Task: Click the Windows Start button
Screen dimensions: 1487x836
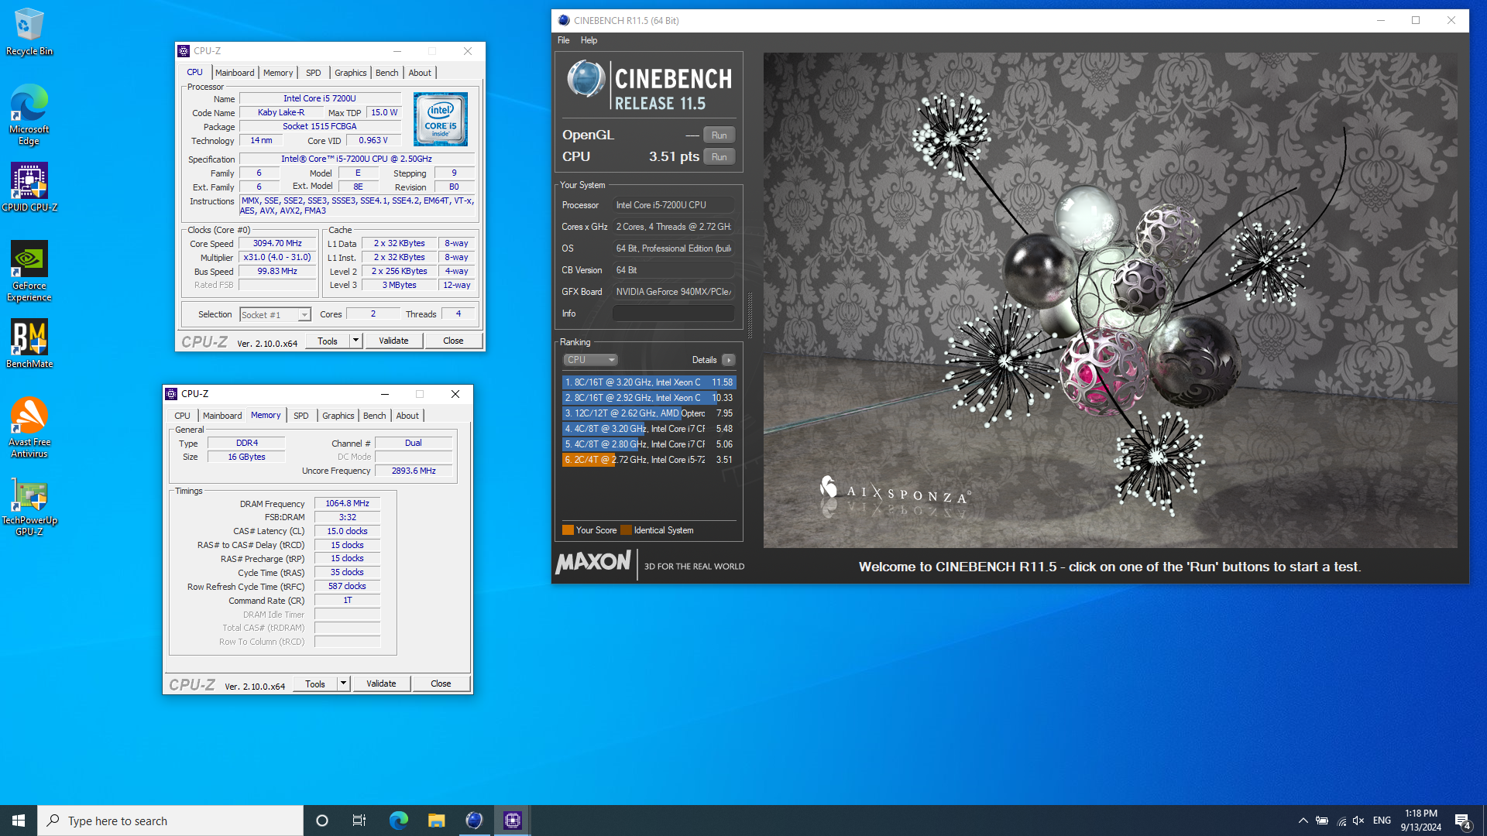Action: pyautogui.click(x=19, y=821)
